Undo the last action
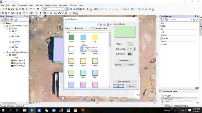Screen dimensions: 202x113 [x=31, y=9]
